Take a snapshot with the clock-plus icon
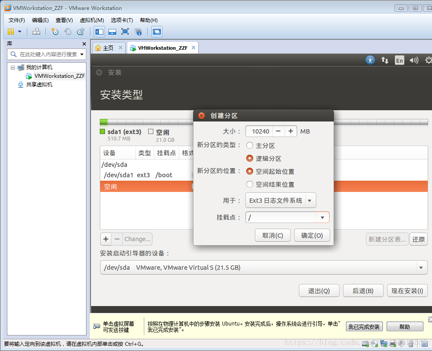This screenshot has width=432, height=351. [x=55, y=32]
